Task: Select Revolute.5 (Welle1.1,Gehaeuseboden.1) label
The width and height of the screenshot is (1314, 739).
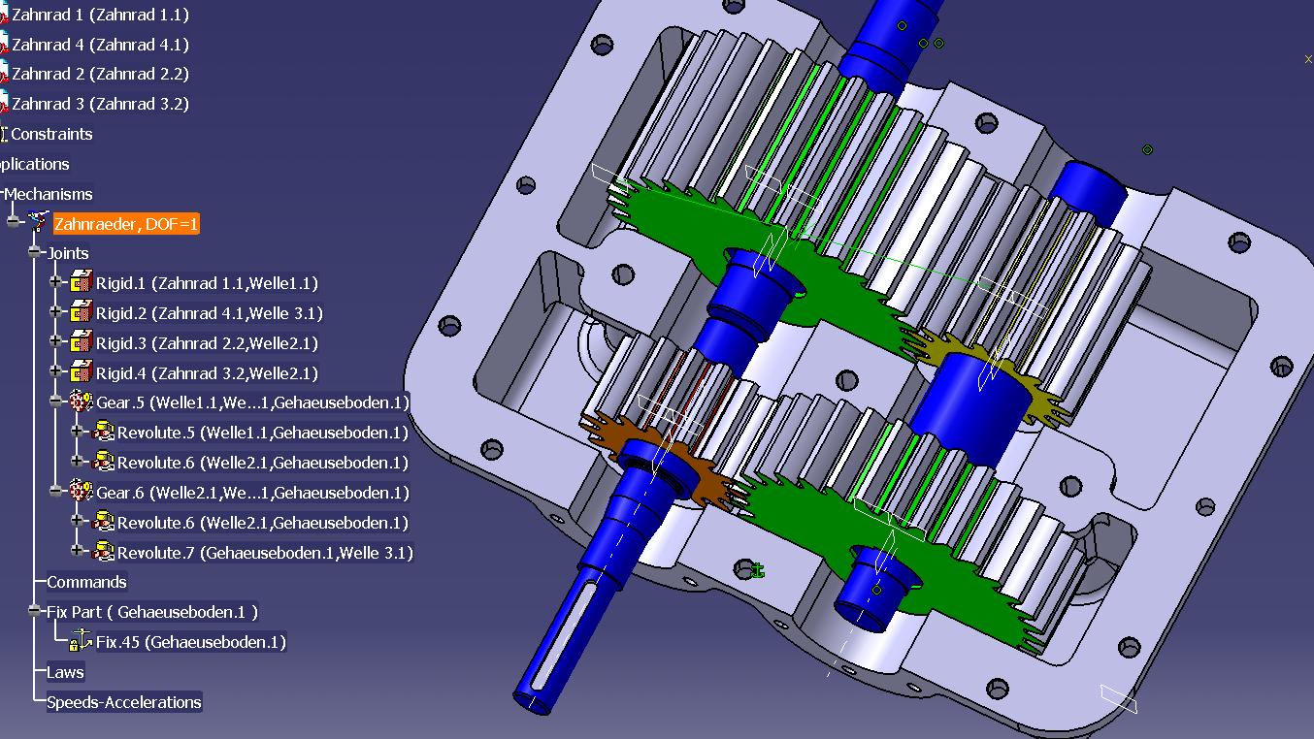Action: [x=262, y=433]
